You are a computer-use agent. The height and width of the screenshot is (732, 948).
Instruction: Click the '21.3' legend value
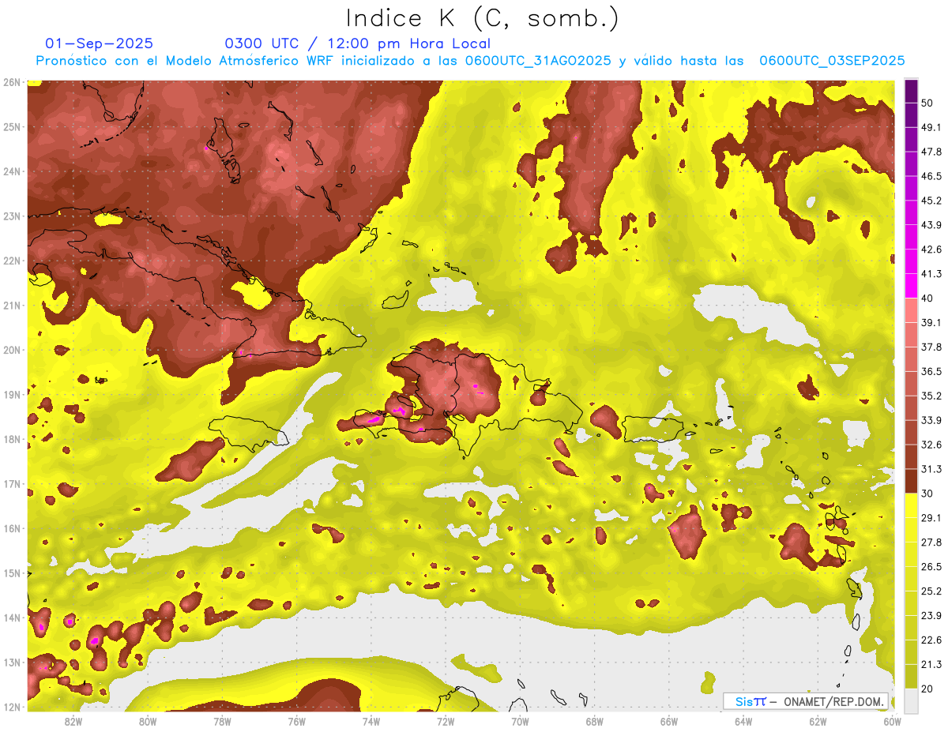[x=931, y=665]
